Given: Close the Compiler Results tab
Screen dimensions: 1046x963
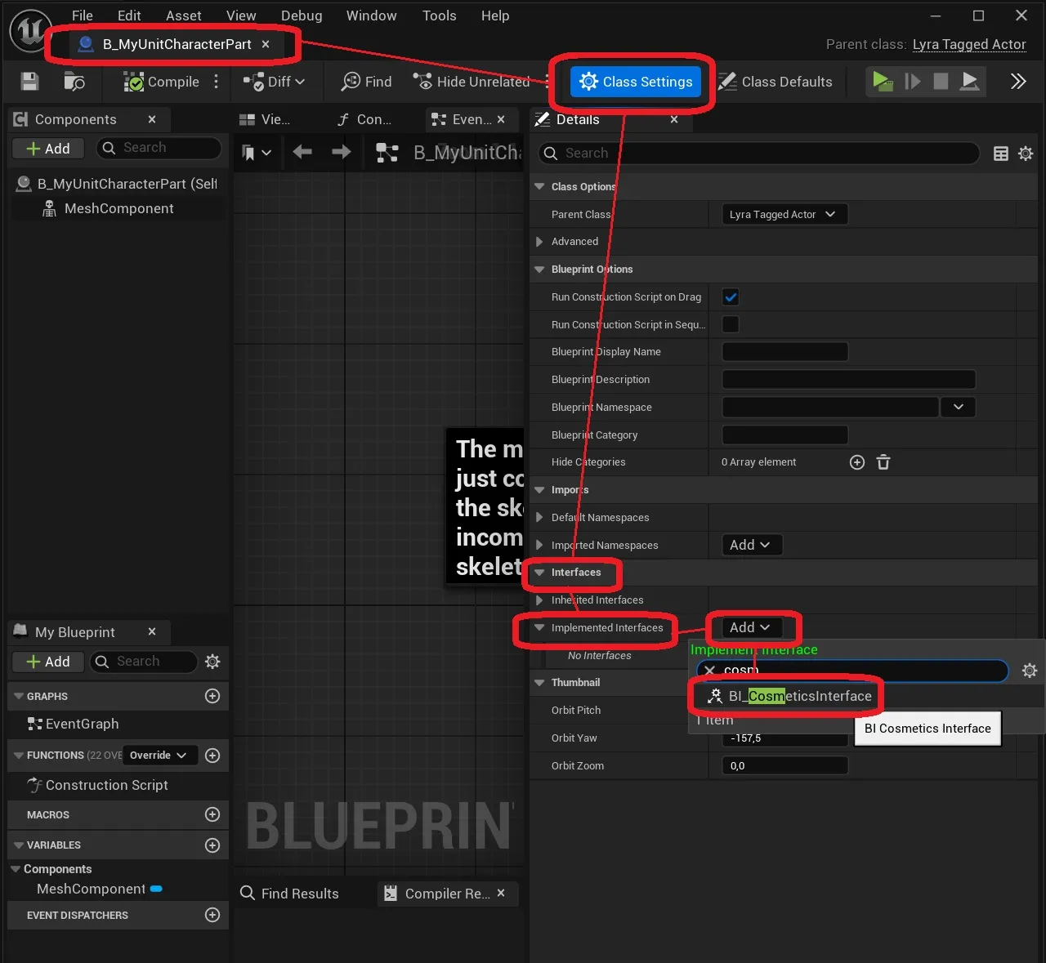Looking at the screenshot, I should 501,894.
